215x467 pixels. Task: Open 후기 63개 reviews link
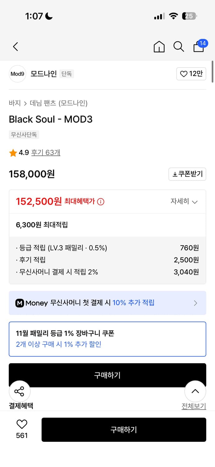(45, 153)
